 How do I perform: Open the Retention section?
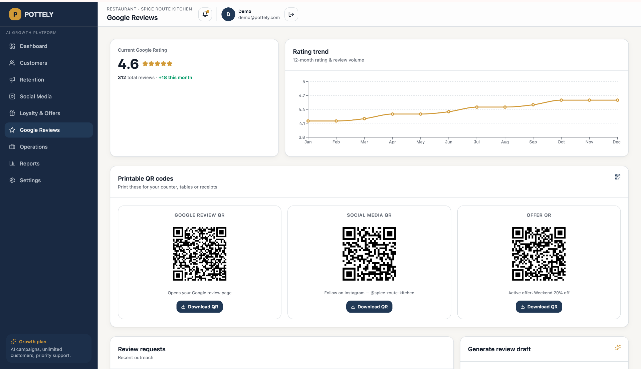click(x=49, y=80)
